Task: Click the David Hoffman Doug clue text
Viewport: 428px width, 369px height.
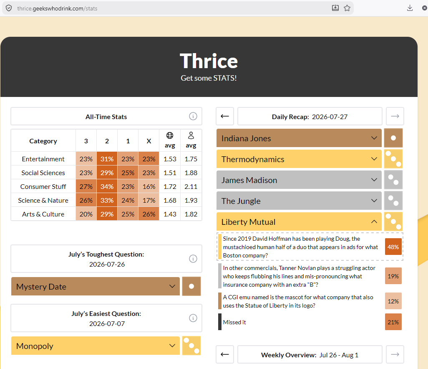Action: [x=300, y=247]
